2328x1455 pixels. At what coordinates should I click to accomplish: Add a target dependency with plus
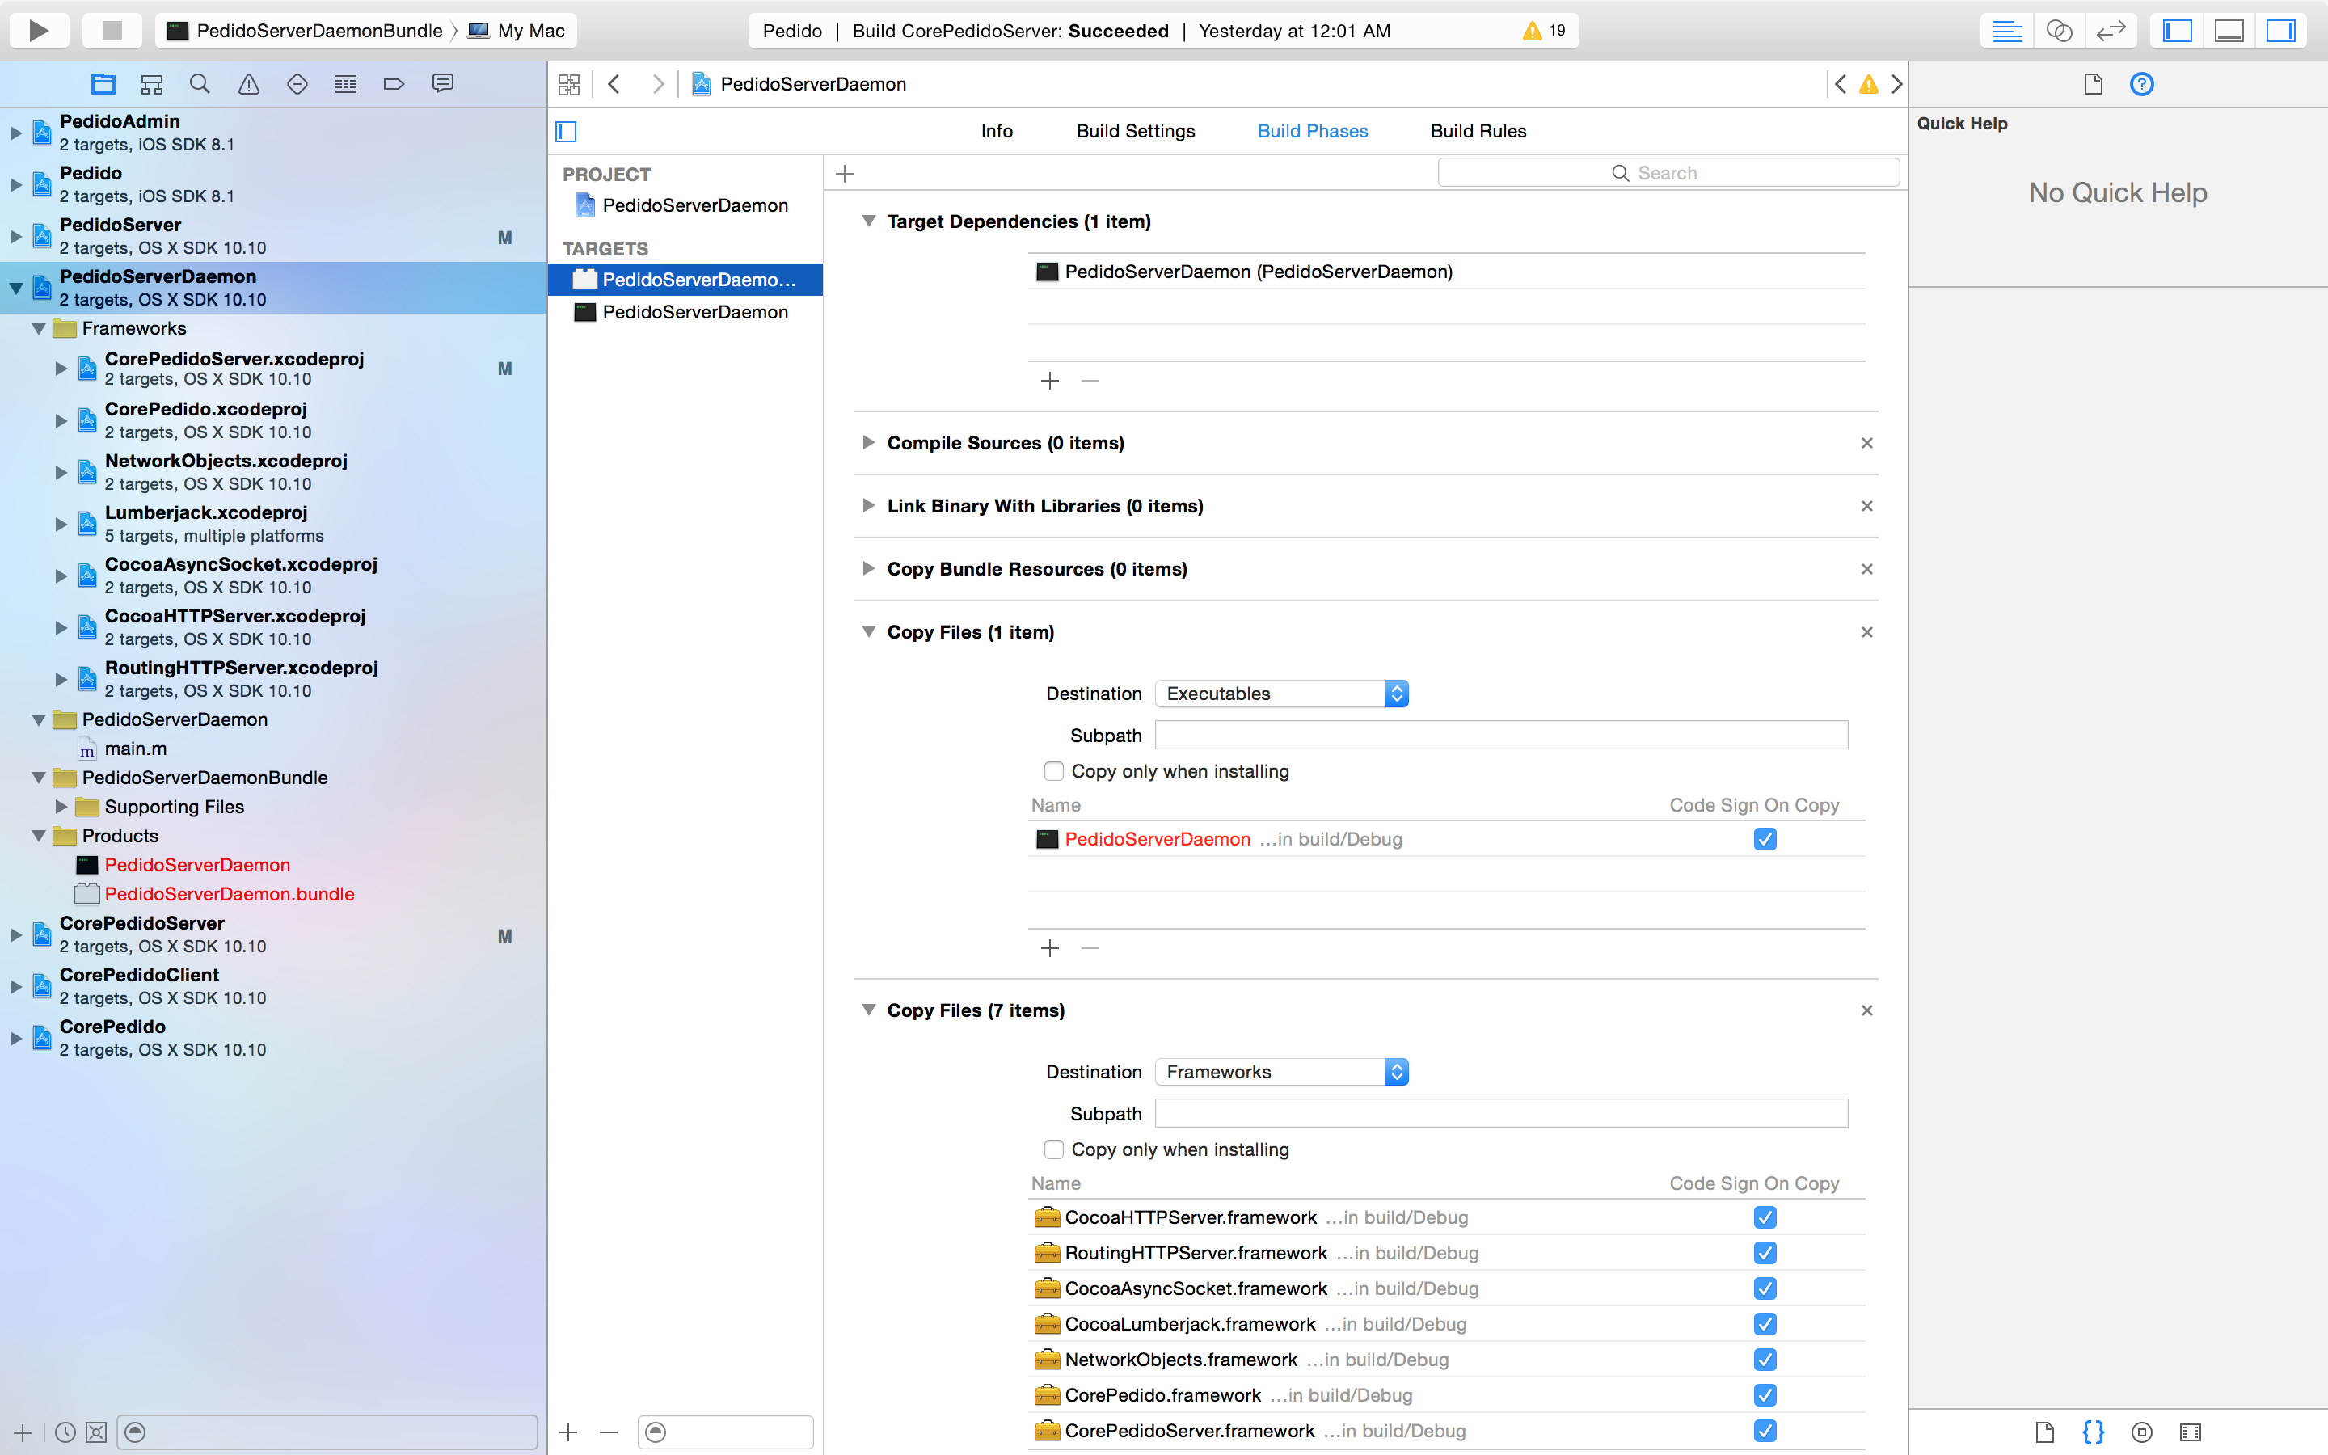click(x=1049, y=381)
